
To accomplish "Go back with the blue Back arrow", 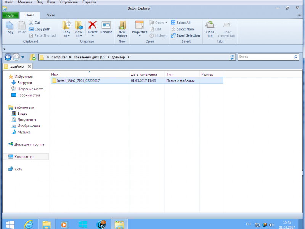I will [x=8, y=57].
